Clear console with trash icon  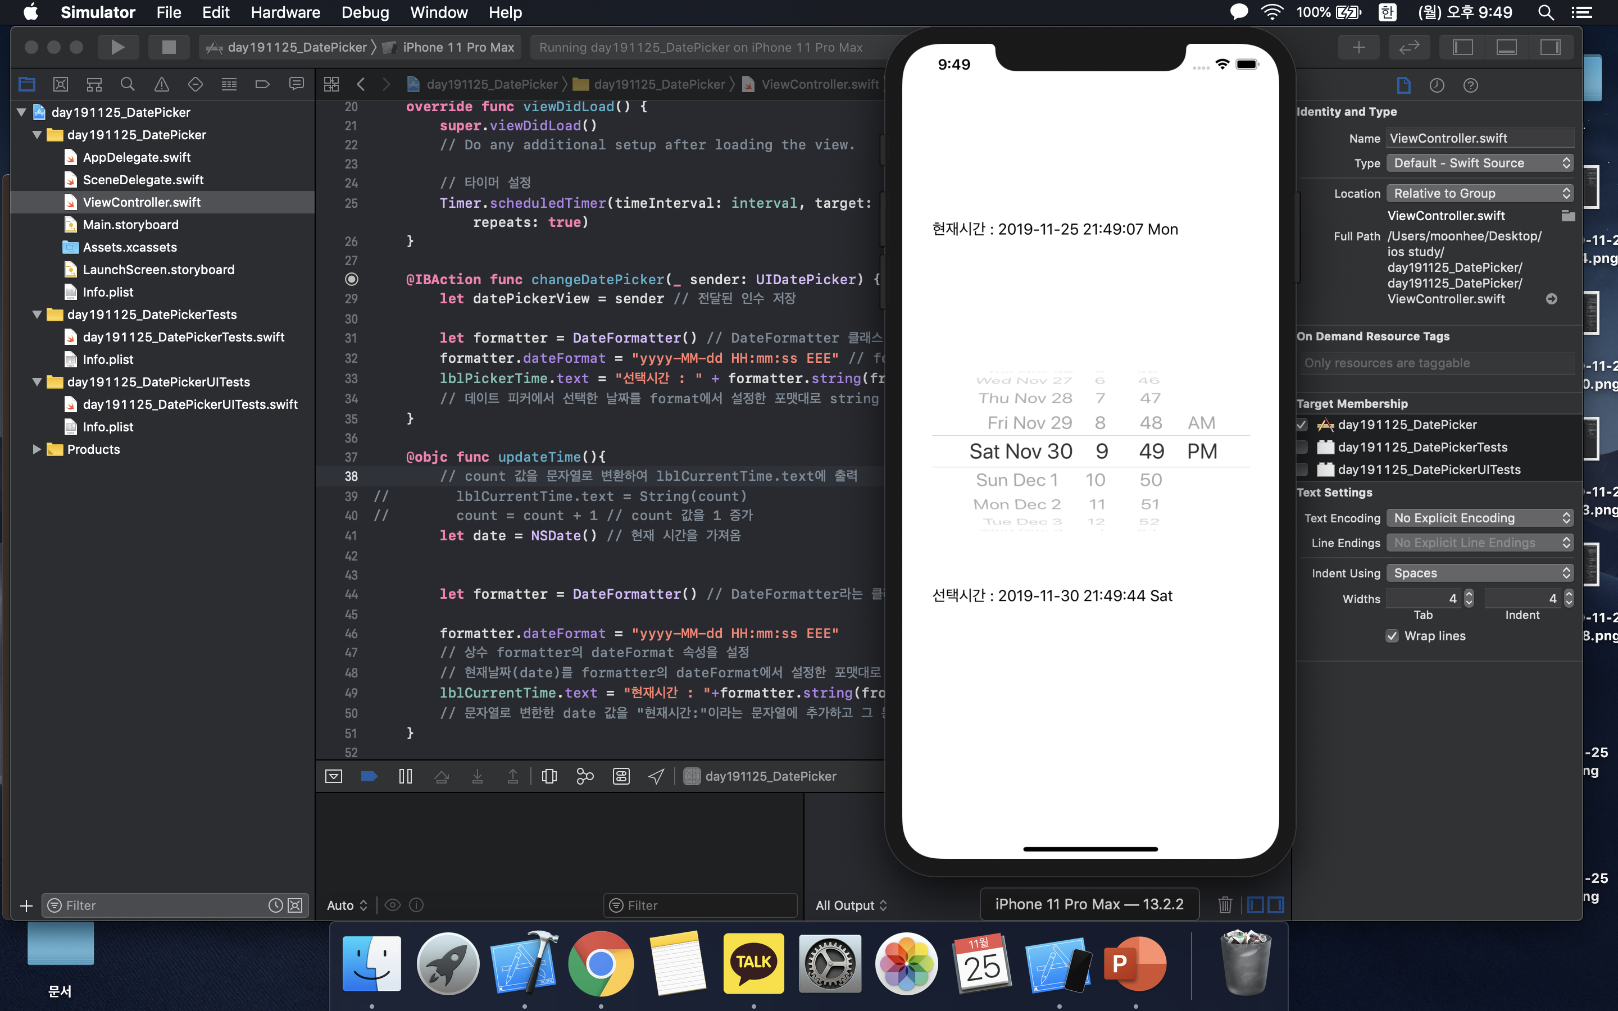[x=1224, y=905]
